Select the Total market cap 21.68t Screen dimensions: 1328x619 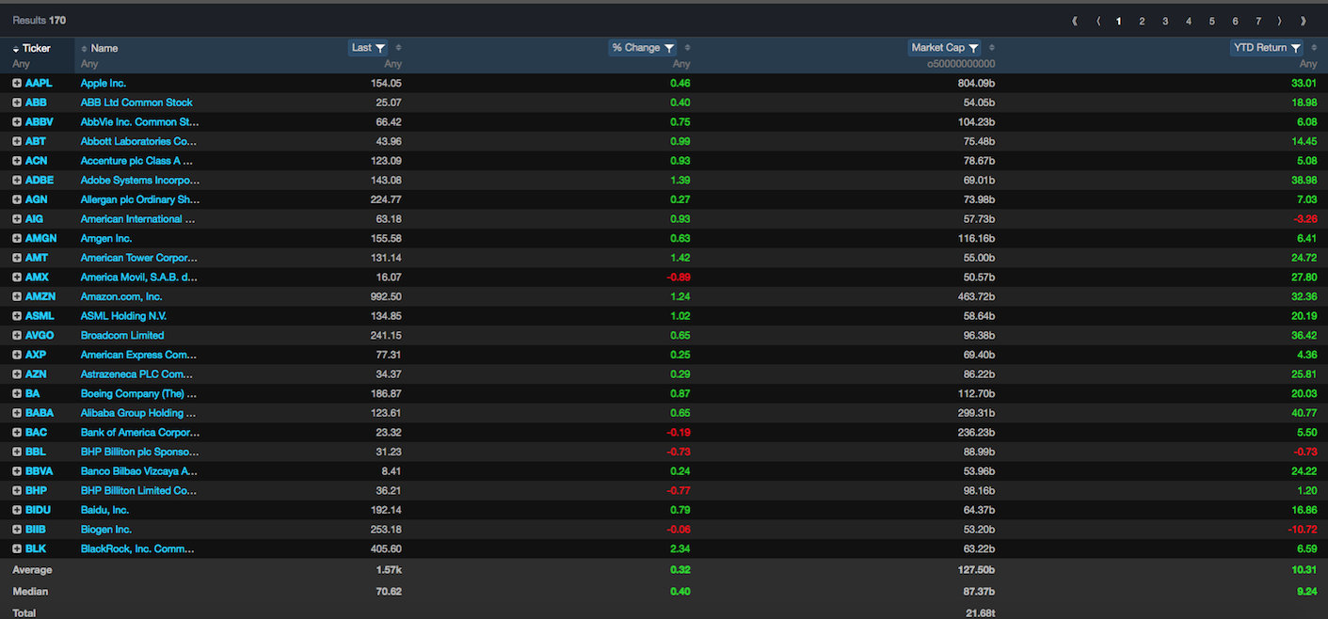point(980,612)
